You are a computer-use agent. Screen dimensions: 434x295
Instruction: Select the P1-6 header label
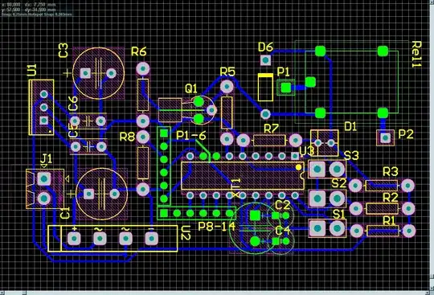(x=191, y=136)
